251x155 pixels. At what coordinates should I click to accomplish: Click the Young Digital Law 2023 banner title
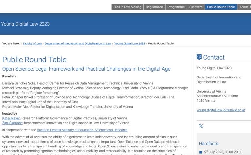pyautogui.click(x=25, y=24)
